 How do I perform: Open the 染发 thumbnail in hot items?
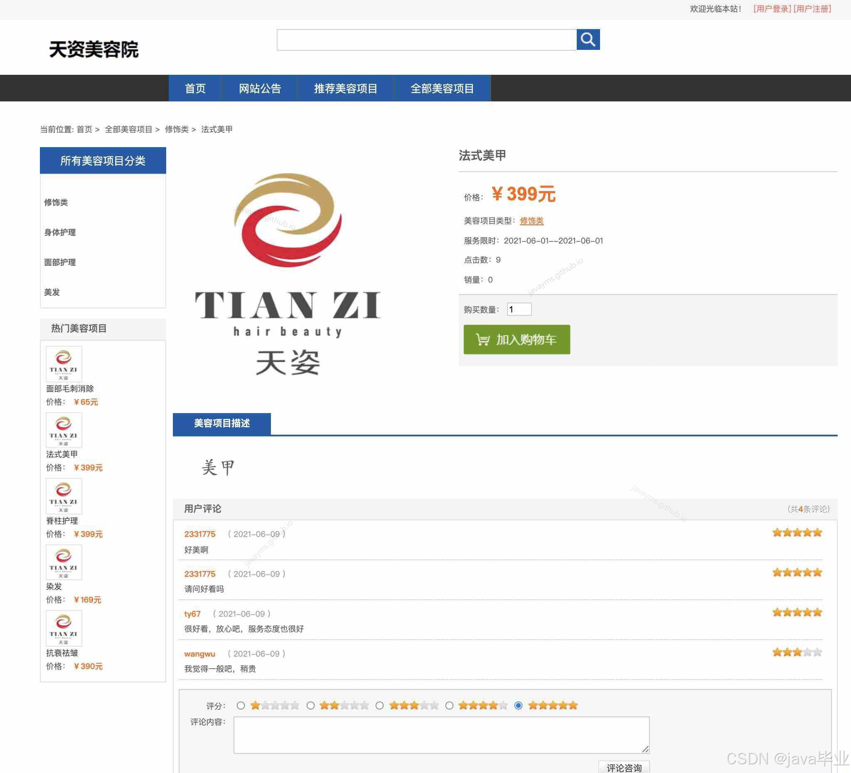[x=64, y=562]
